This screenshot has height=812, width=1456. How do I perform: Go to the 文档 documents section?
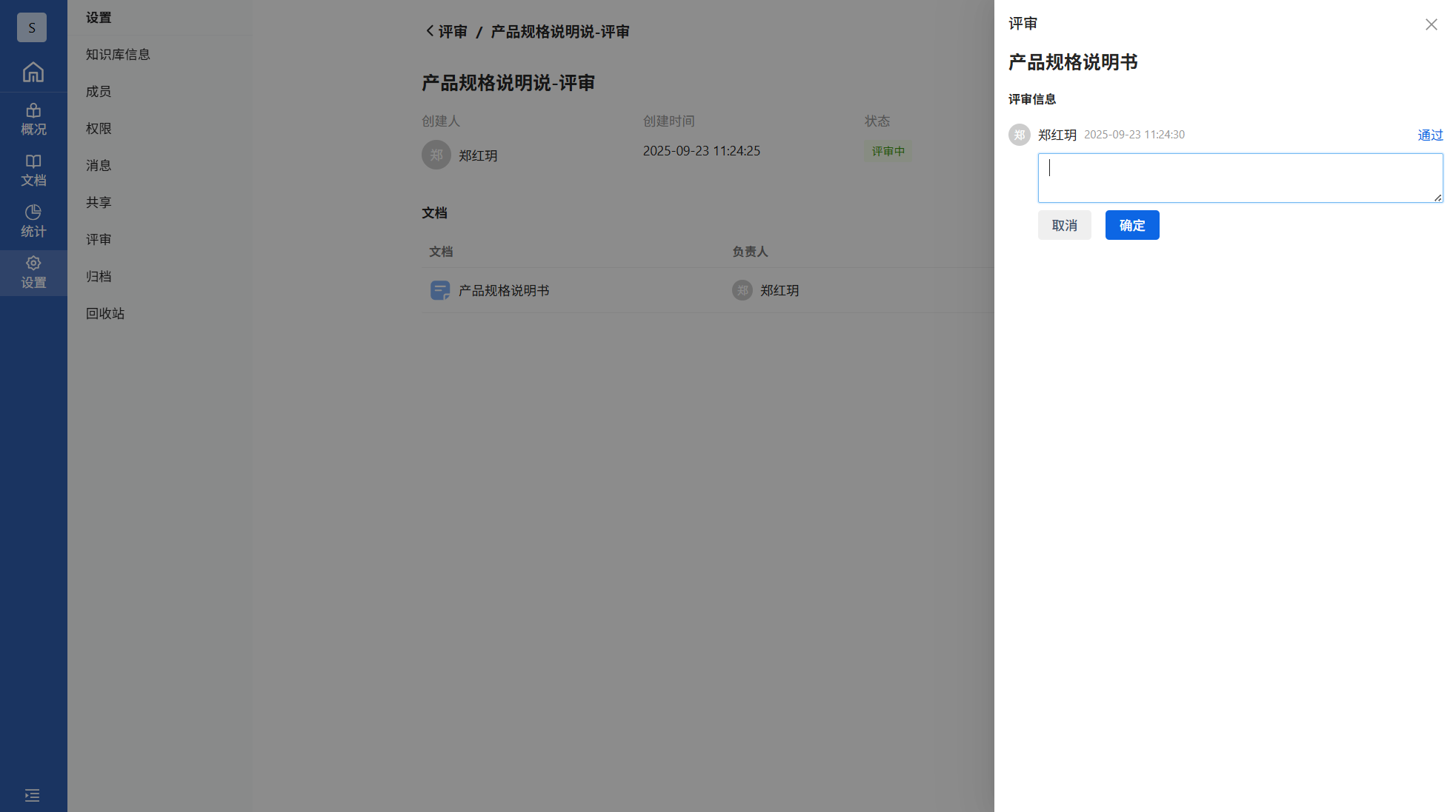tap(33, 170)
